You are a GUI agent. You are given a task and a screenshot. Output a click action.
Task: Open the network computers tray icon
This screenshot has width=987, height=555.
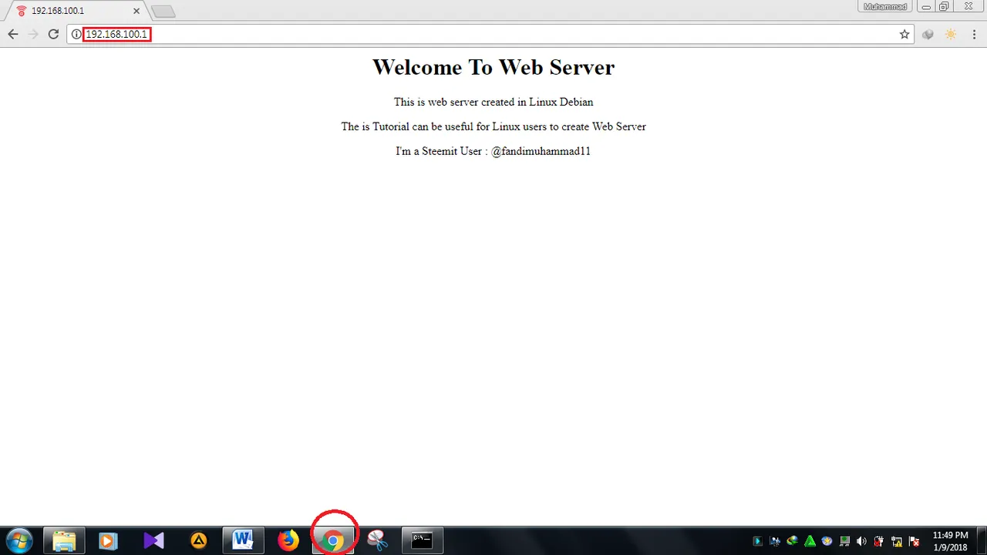[775, 541]
